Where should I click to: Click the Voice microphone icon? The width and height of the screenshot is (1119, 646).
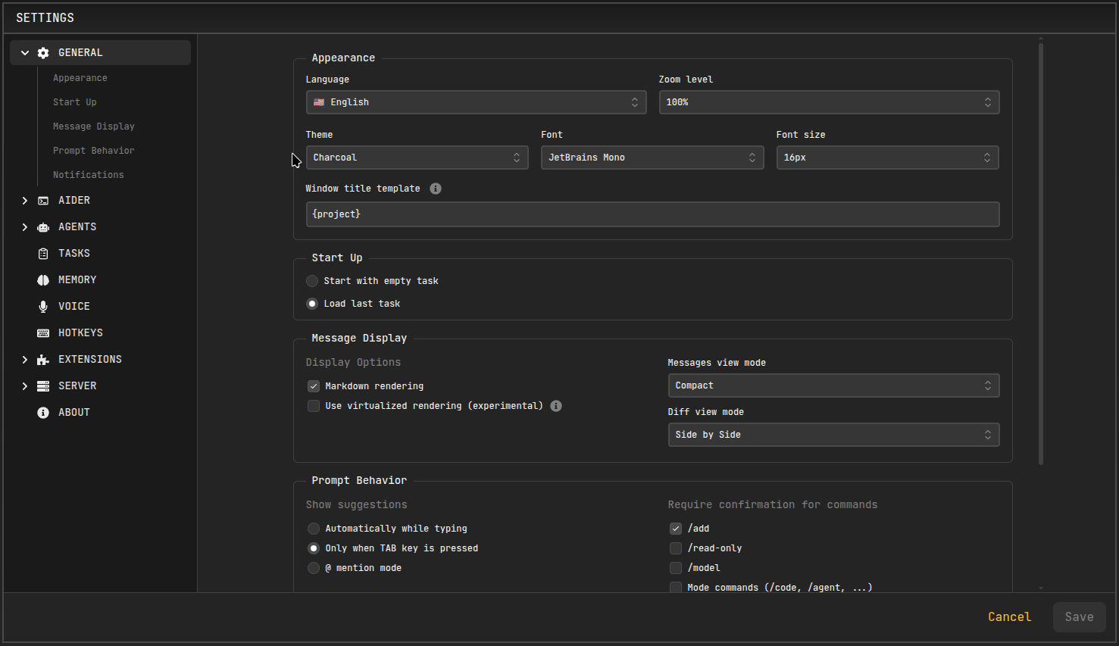tap(43, 307)
